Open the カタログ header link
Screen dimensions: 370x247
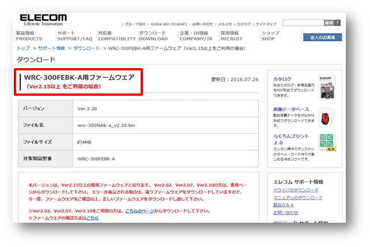pyautogui.click(x=244, y=24)
